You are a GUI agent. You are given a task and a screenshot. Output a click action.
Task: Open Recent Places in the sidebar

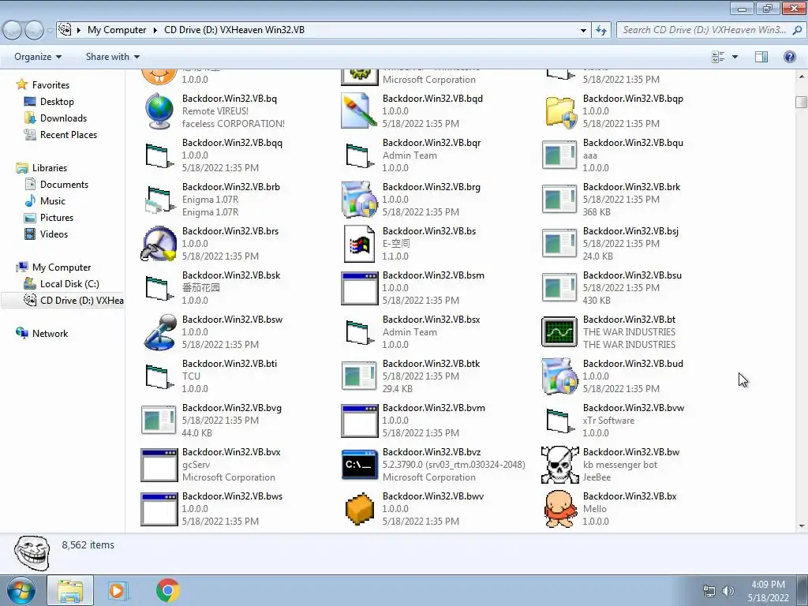click(69, 135)
